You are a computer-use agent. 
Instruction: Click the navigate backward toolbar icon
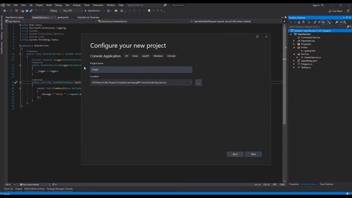click(x=4, y=11)
